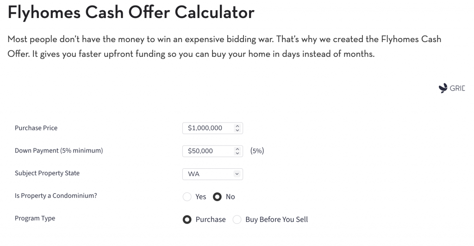Screen dimensions: 474x246
Task: Click the Purchase Price label
Action: 36,128
